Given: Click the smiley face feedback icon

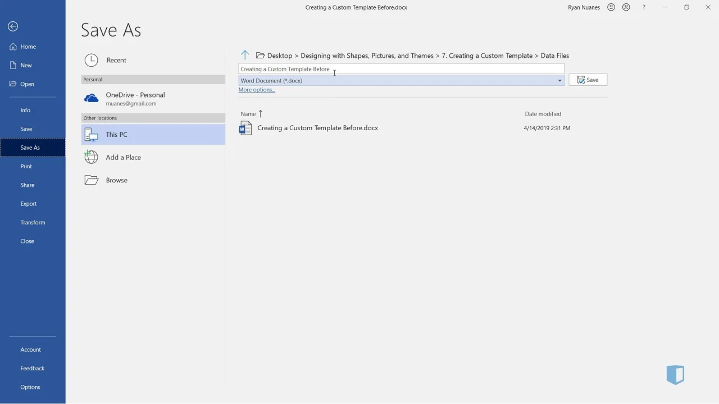Looking at the screenshot, I should coord(611,7).
